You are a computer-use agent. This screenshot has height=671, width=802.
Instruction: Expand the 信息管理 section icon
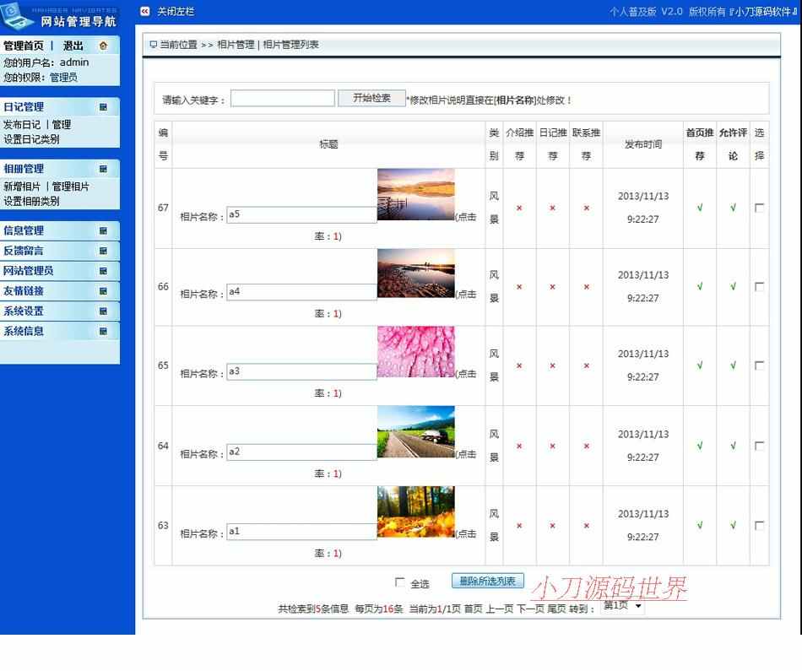pos(103,230)
